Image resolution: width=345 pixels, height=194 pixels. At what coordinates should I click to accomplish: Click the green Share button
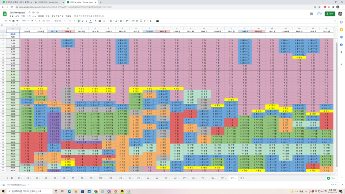330,14
